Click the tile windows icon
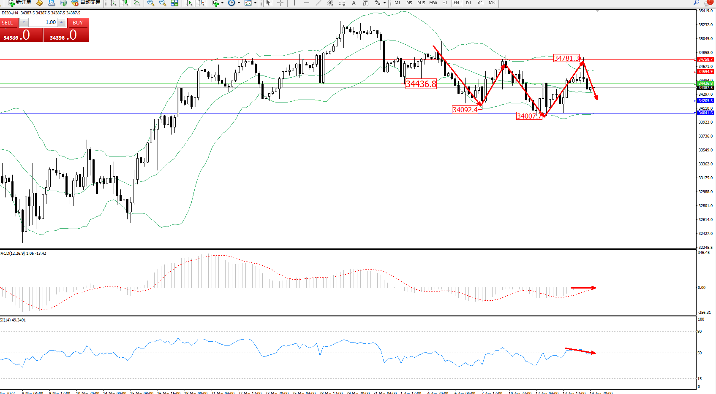Viewport: 716px width, 394px height. coord(174,3)
